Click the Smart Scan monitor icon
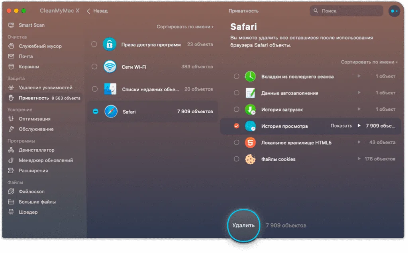This screenshot has height=253, width=408. click(x=11, y=25)
